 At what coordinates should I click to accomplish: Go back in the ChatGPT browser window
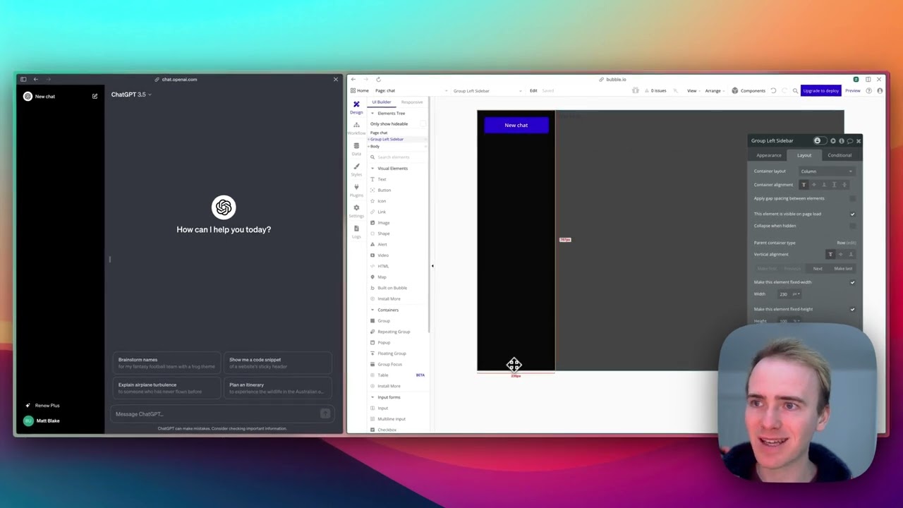tap(35, 79)
